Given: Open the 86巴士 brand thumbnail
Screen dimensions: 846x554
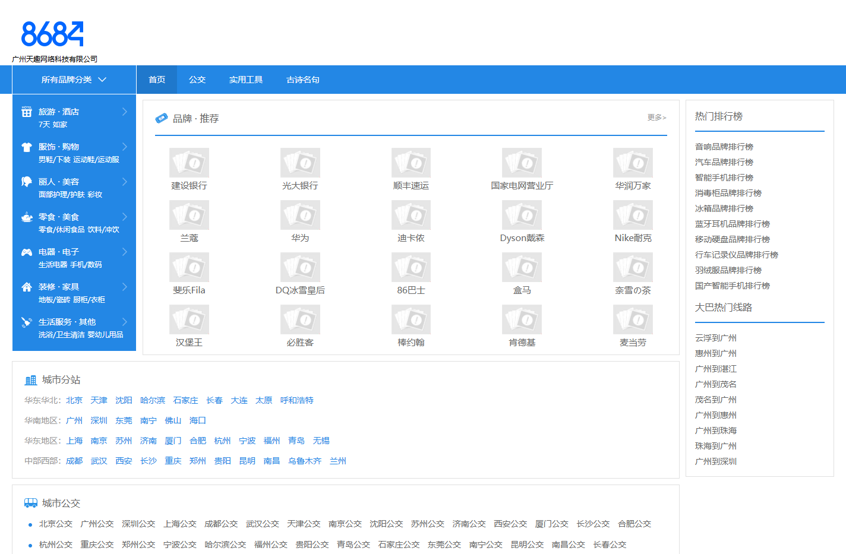Looking at the screenshot, I should pos(411,267).
